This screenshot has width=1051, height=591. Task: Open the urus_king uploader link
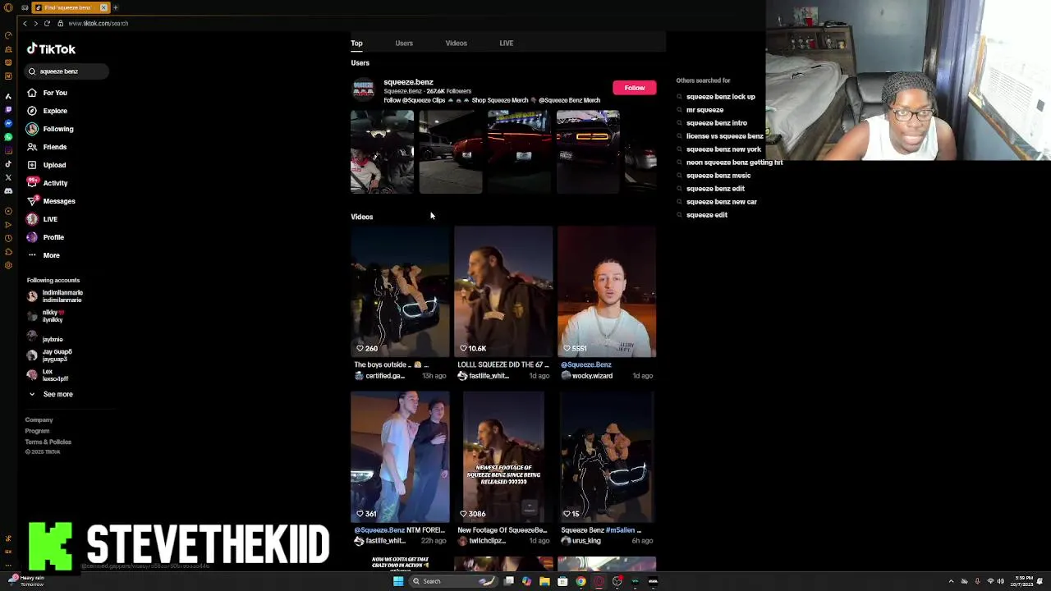click(x=581, y=541)
